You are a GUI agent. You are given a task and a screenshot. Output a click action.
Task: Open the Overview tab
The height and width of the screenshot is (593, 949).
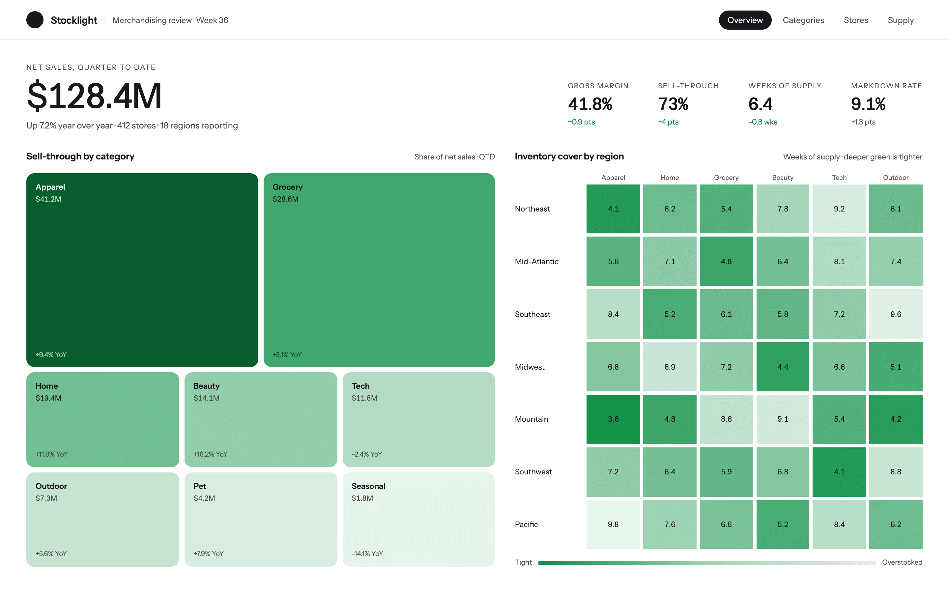[745, 20]
